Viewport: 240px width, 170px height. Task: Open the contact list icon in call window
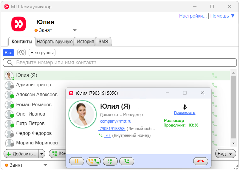pyautogui.click(x=127, y=161)
